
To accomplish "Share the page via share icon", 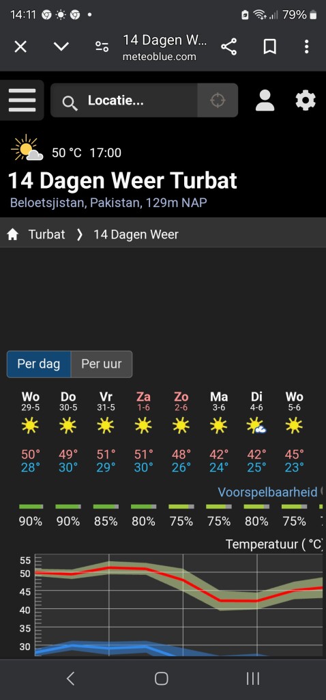I will point(229,46).
